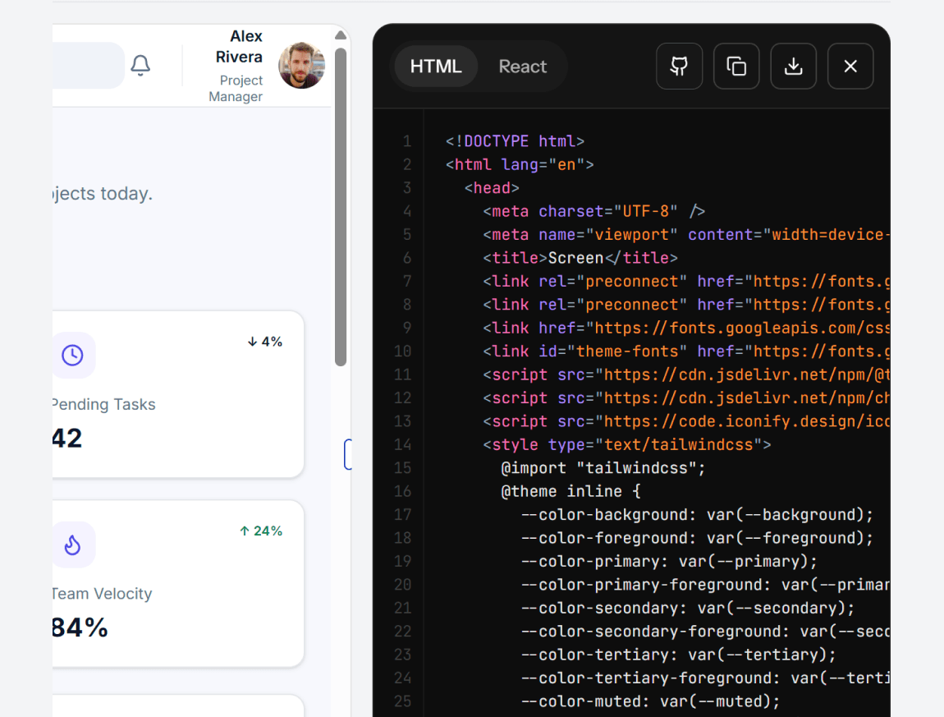Click the meta name="viewport" line
The image size is (944, 717).
pyautogui.click(x=686, y=234)
